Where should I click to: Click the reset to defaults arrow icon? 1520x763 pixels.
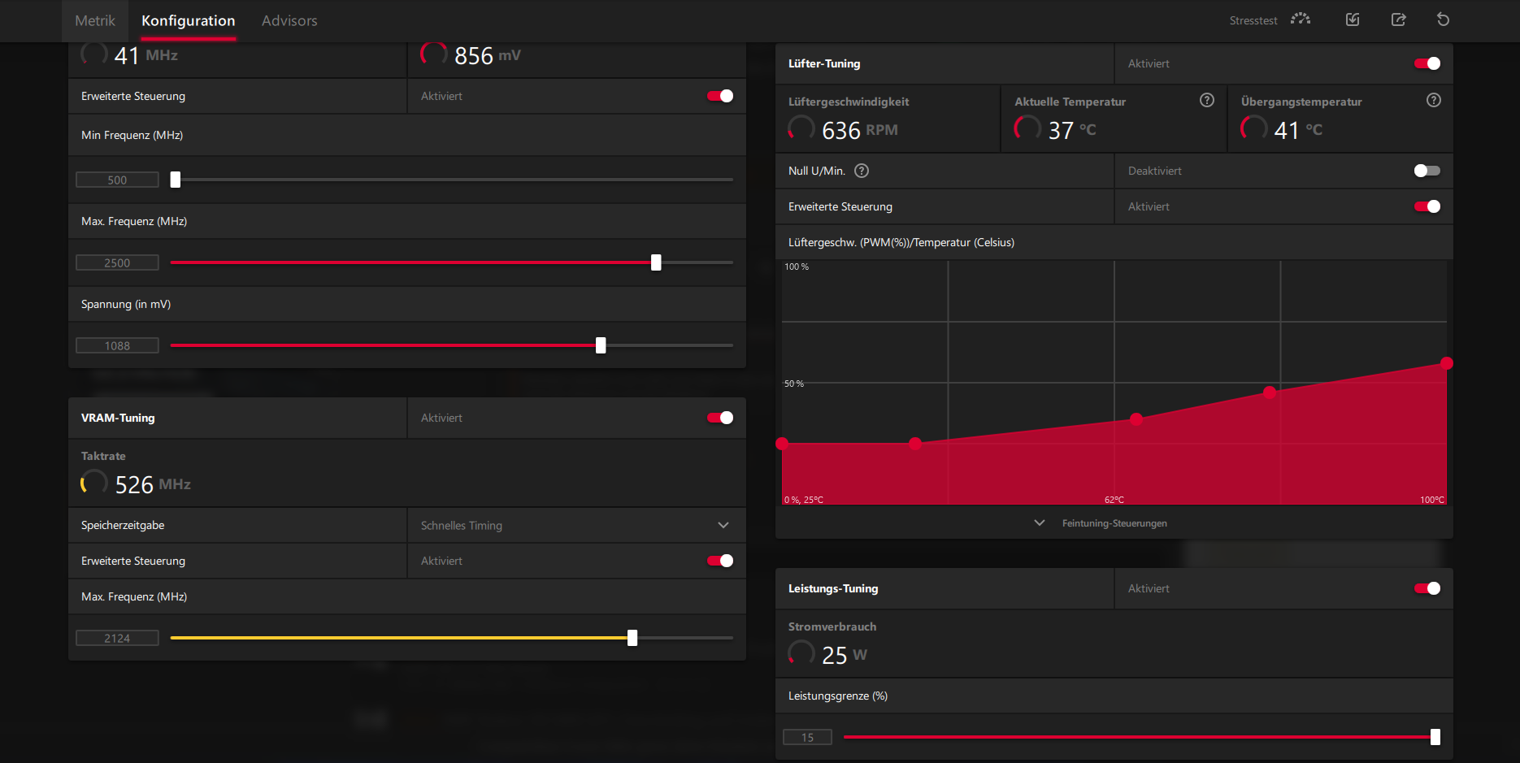click(x=1444, y=20)
